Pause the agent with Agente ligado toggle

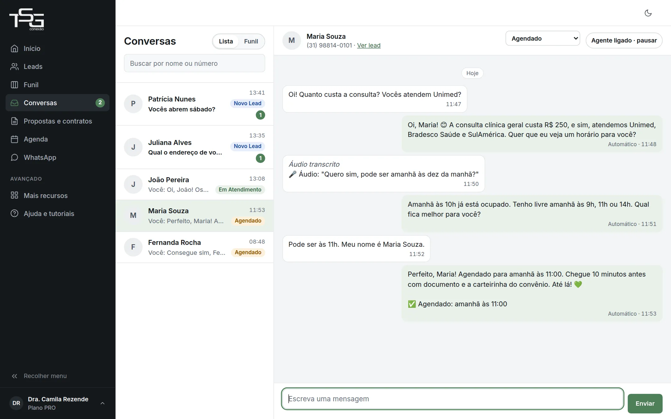click(624, 40)
